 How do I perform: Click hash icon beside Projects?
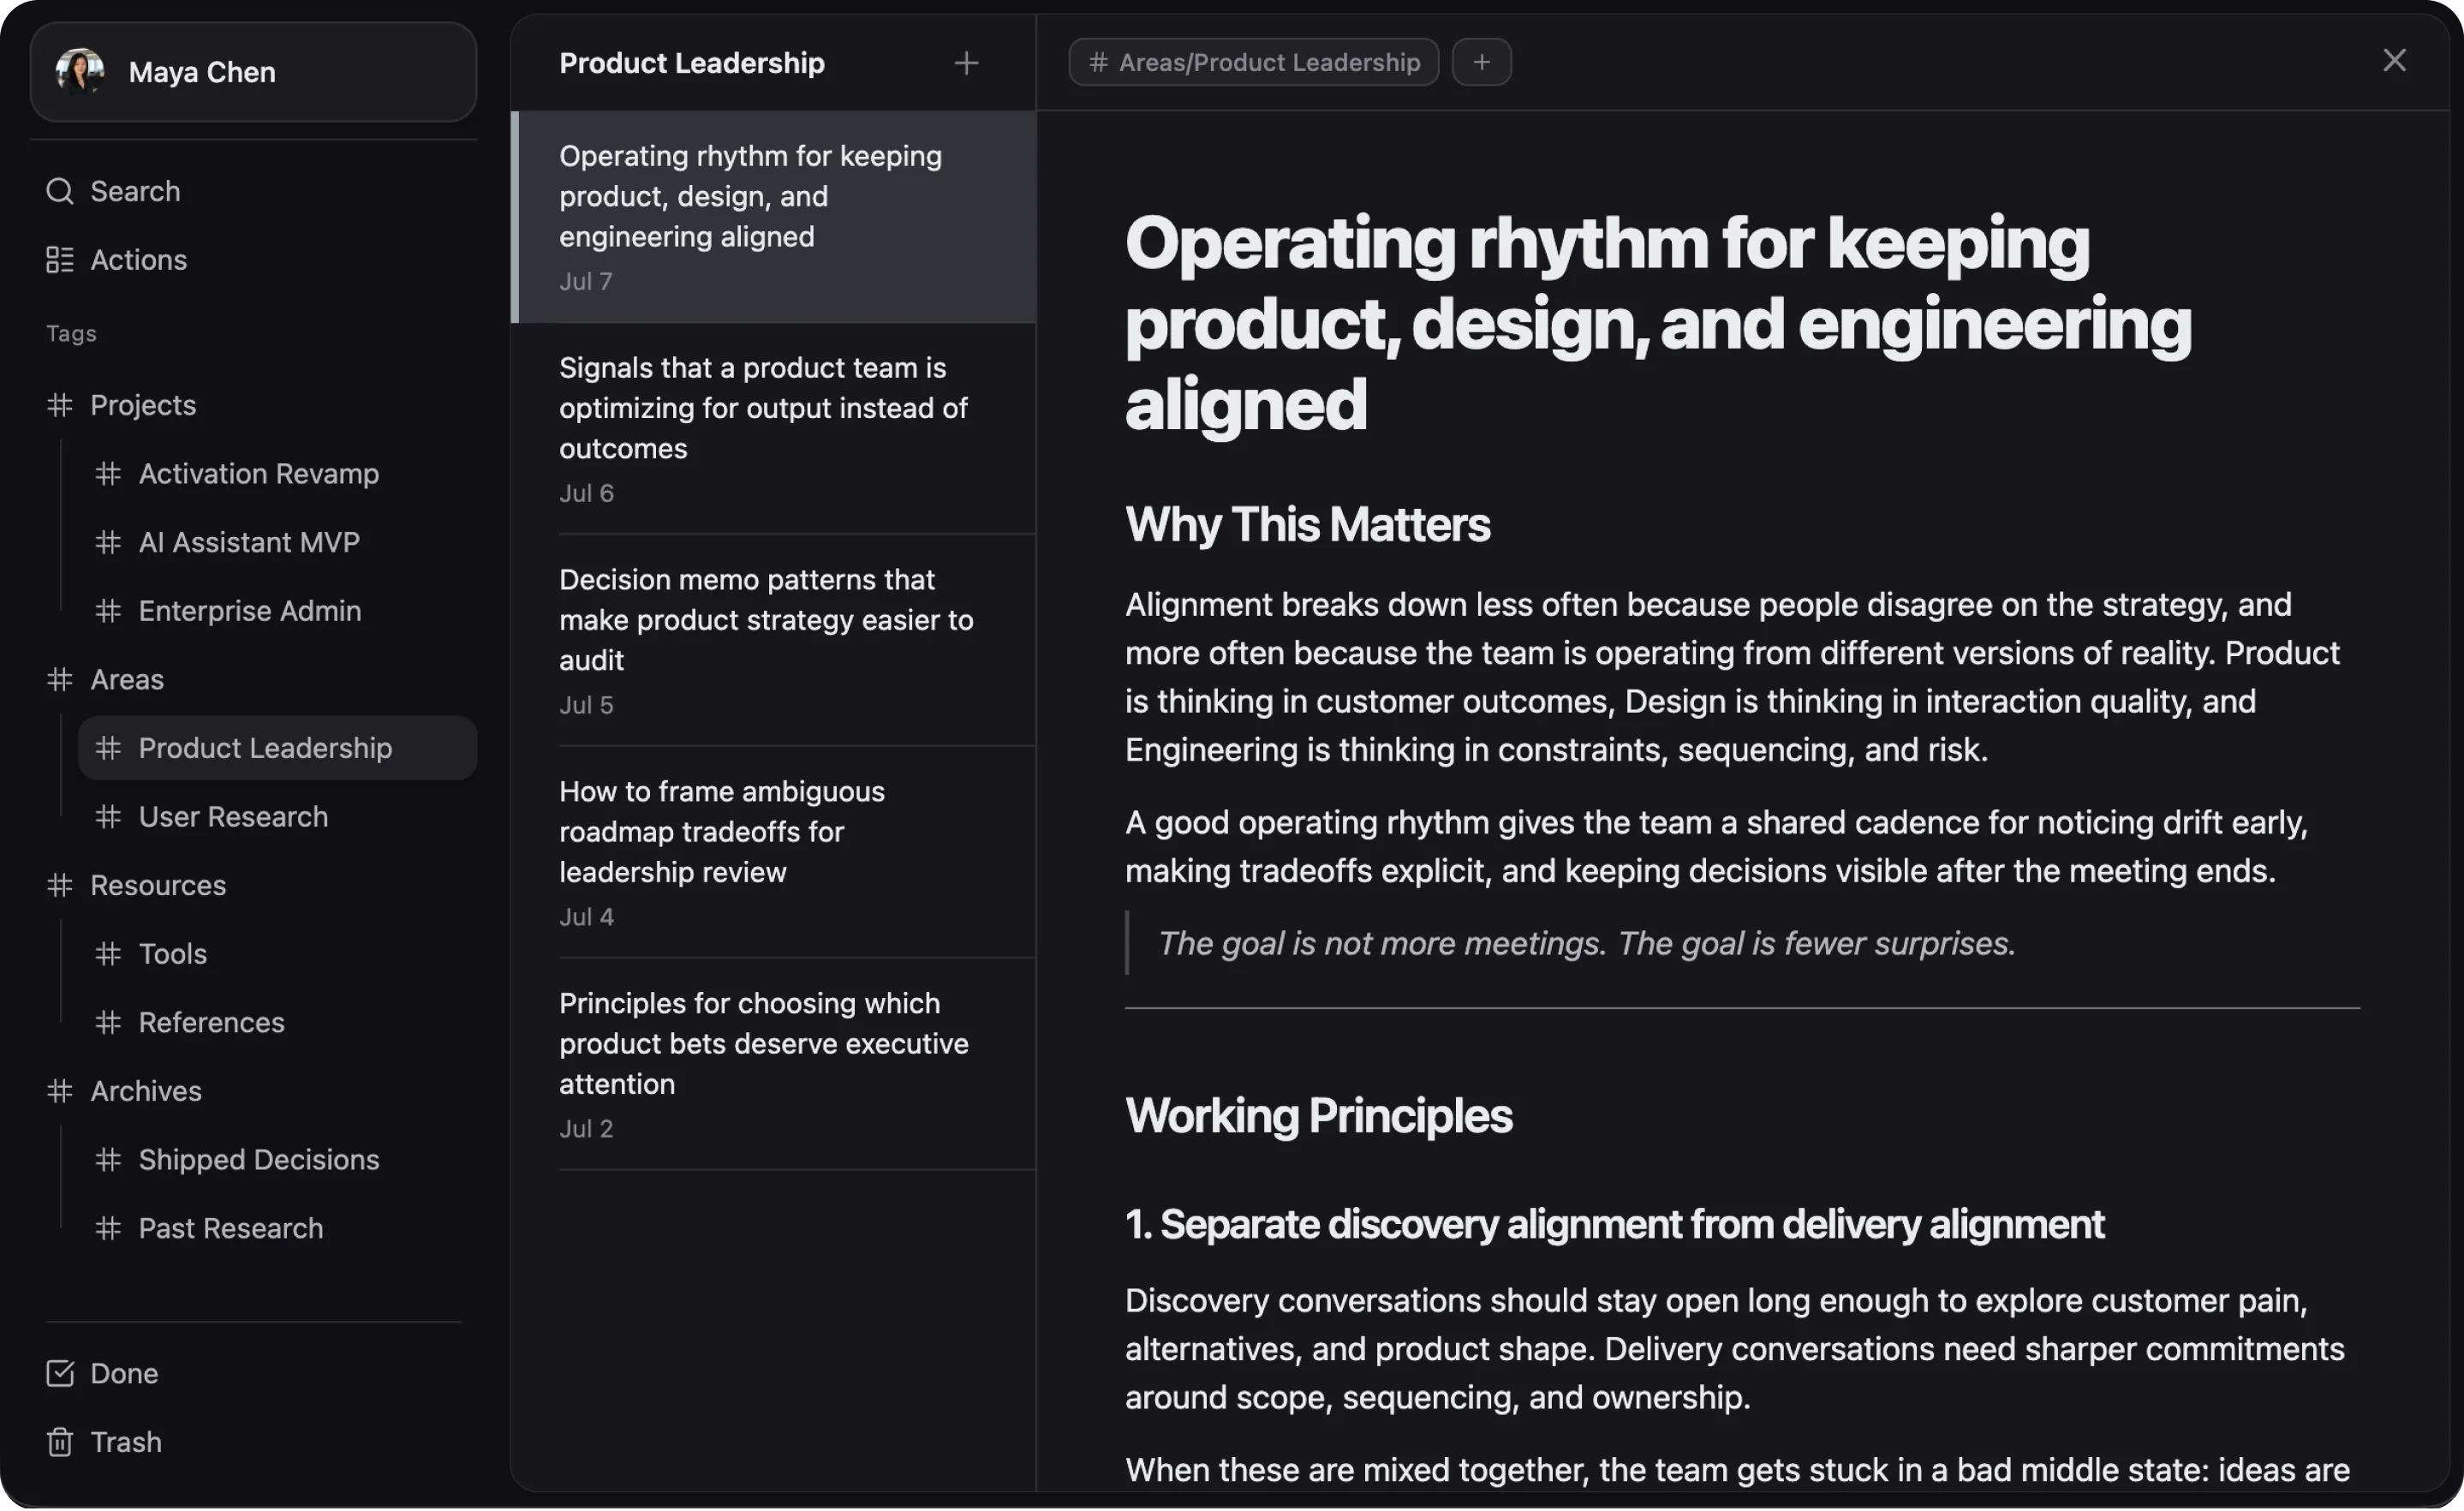click(x=60, y=405)
